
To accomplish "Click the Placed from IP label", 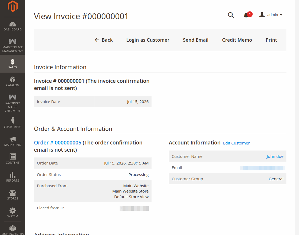I will (50, 208).
